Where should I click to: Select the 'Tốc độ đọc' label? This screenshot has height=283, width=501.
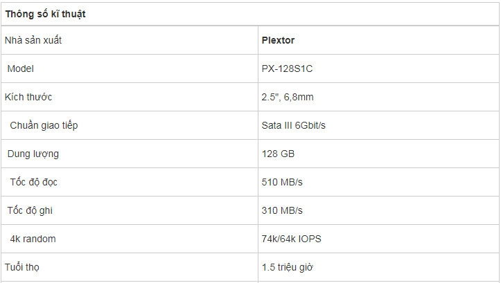click(x=33, y=182)
